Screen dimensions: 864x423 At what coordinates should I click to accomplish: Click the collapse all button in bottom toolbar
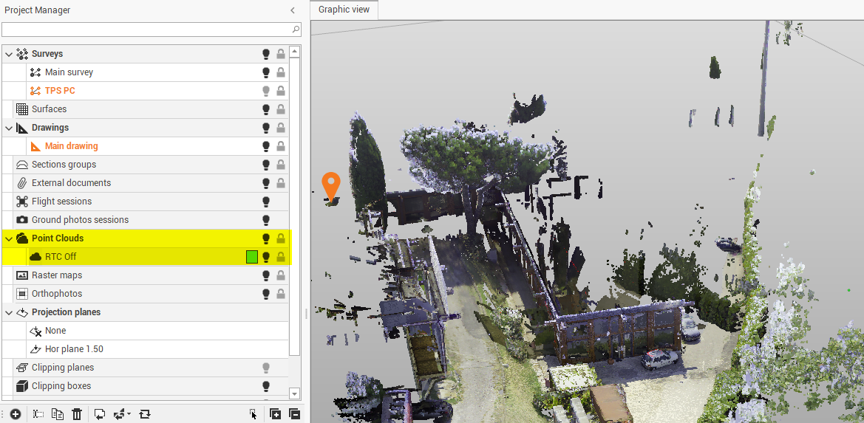click(x=293, y=414)
